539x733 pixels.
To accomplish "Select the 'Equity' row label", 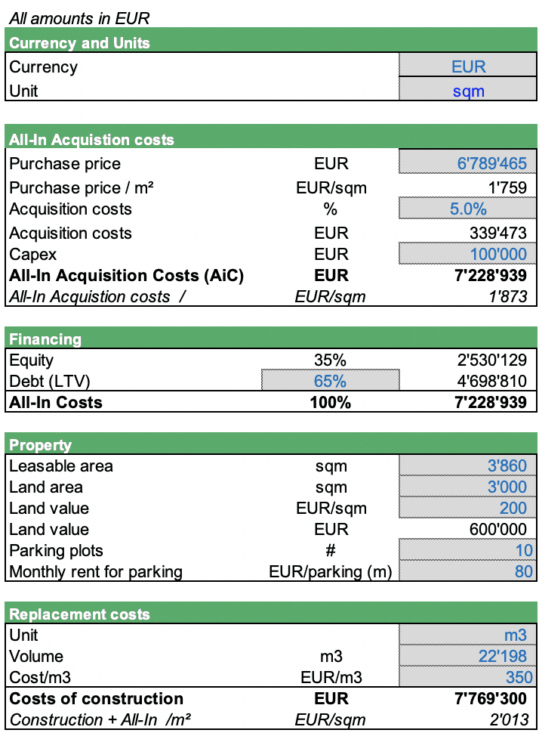I will [x=31, y=360].
